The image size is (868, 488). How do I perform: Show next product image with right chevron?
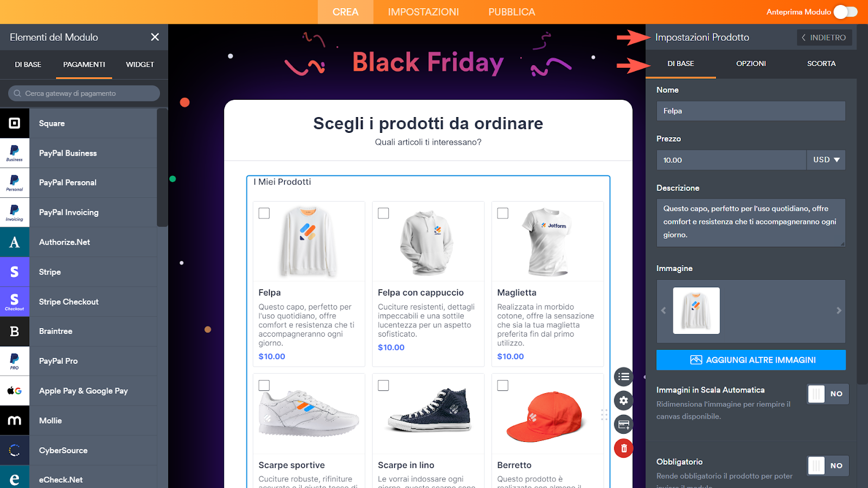click(839, 311)
